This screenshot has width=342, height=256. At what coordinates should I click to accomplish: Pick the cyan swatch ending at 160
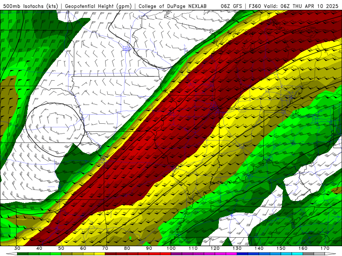tap(297, 254)
